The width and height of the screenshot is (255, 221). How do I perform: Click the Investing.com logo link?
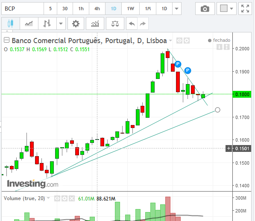coord(32,184)
